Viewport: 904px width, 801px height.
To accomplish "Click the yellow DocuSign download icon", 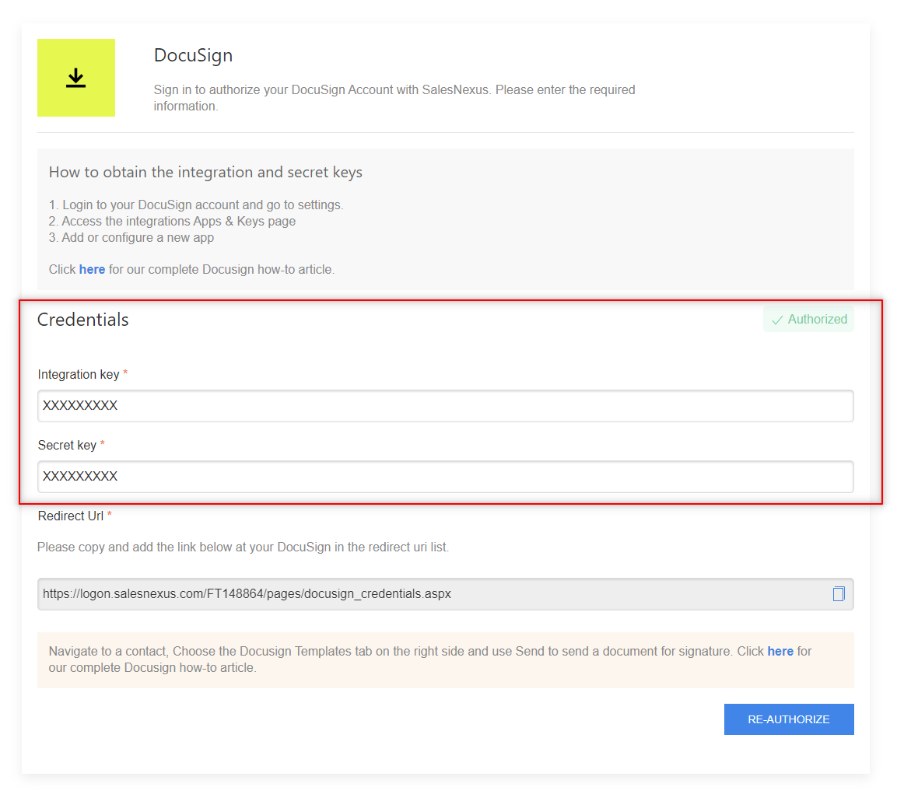I will pos(76,78).
